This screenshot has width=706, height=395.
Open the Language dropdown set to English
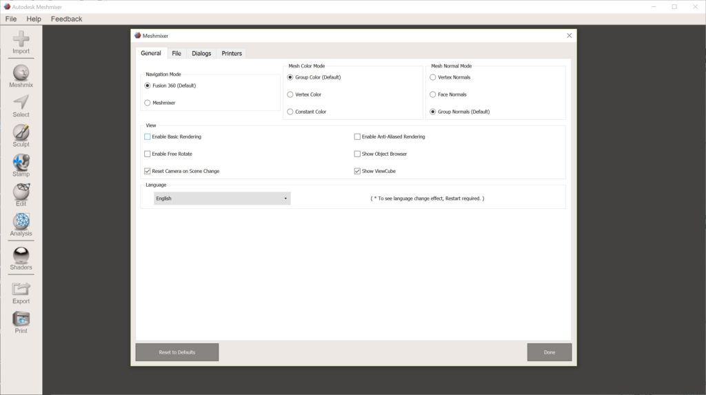click(222, 198)
